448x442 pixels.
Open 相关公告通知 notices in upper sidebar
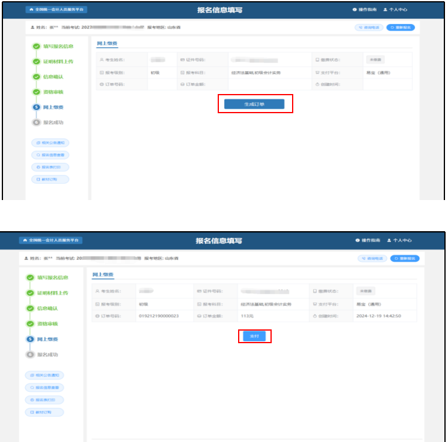point(50,143)
